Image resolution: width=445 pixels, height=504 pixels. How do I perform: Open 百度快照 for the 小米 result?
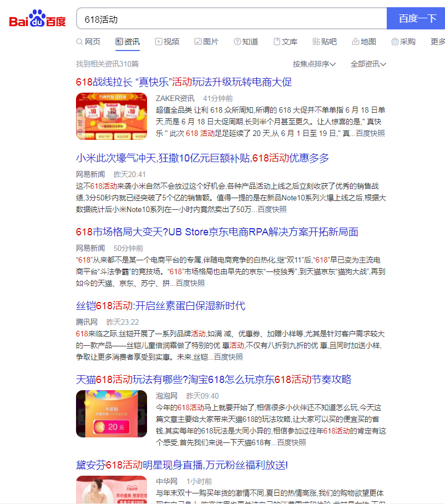pos(272,210)
